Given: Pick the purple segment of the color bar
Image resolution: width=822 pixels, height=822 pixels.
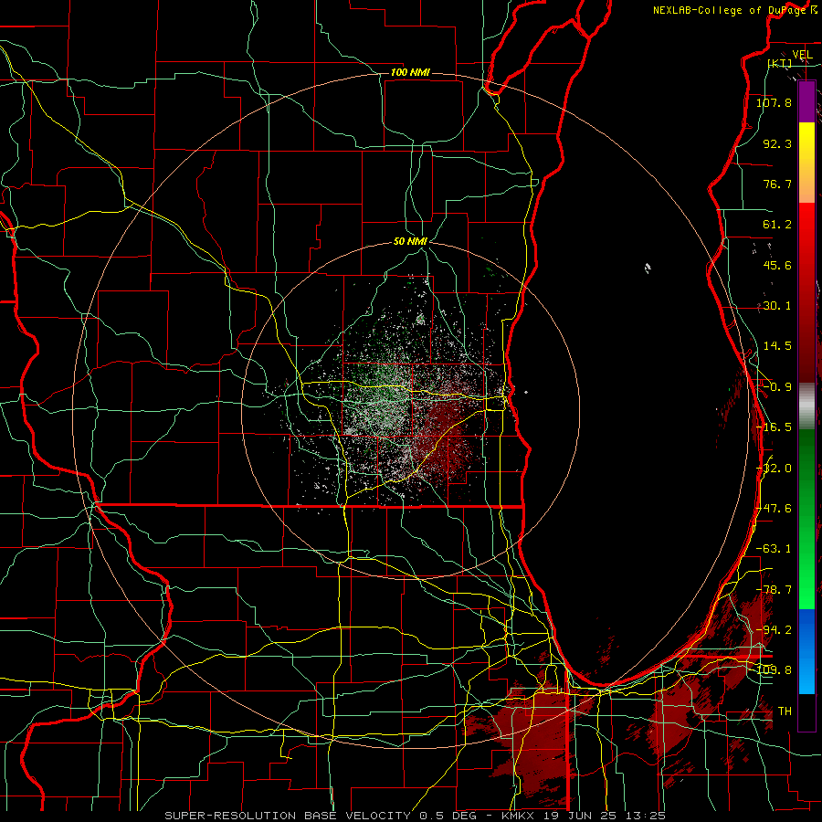Looking at the screenshot, I should click(806, 101).
